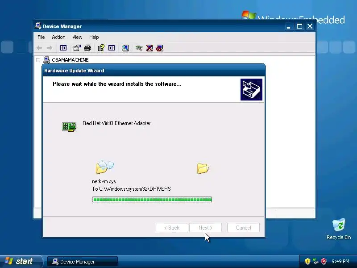
Task: Click Scan for hardware changes icon
Action: tap(125, 48)
